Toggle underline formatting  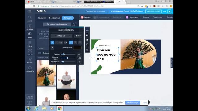click(x=61, y=43)
